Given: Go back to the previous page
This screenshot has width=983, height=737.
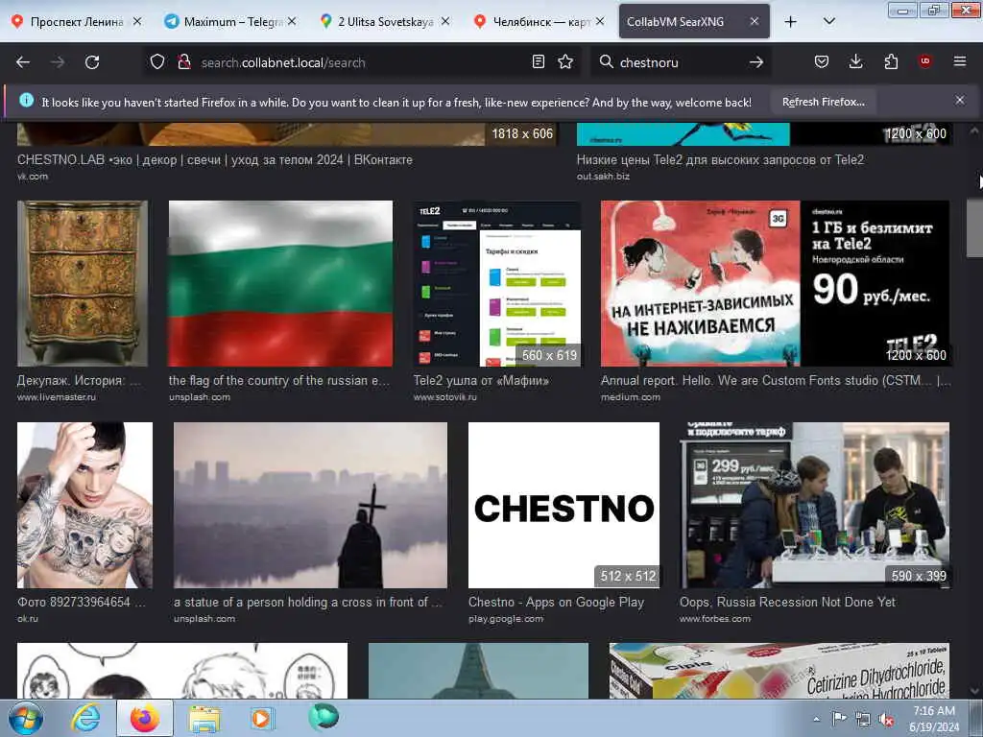Looking at the screenshot, I should [x=23, y=62].
